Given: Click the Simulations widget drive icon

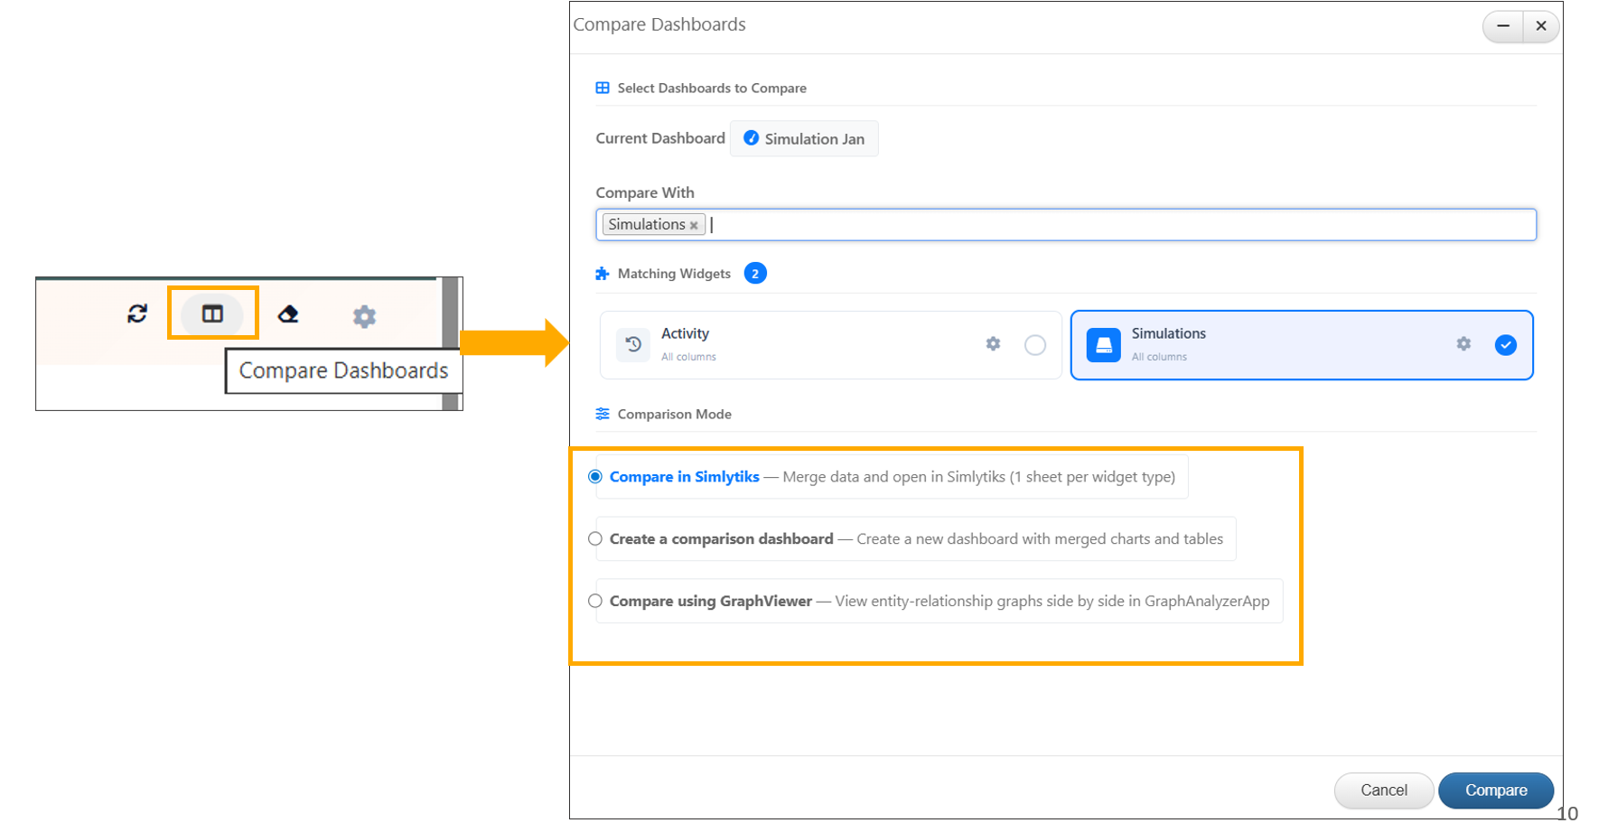Looking at the screenshot, I should tap(1103, 345).
